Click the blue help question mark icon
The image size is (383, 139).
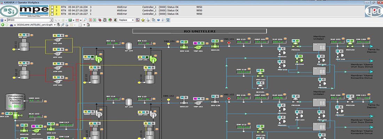point(158,20)
